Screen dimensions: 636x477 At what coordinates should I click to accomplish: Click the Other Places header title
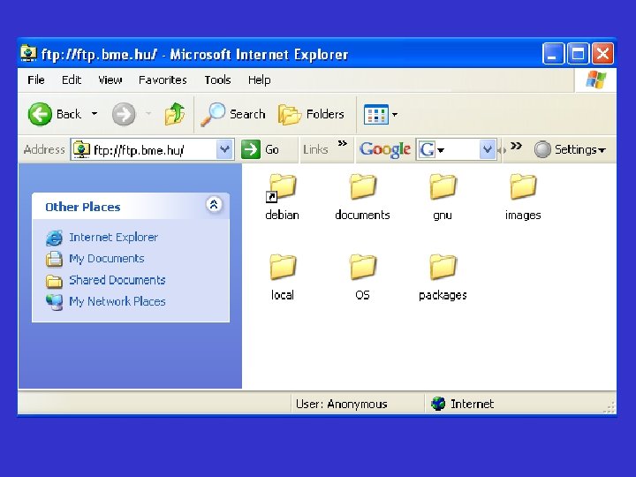point(83,208)
